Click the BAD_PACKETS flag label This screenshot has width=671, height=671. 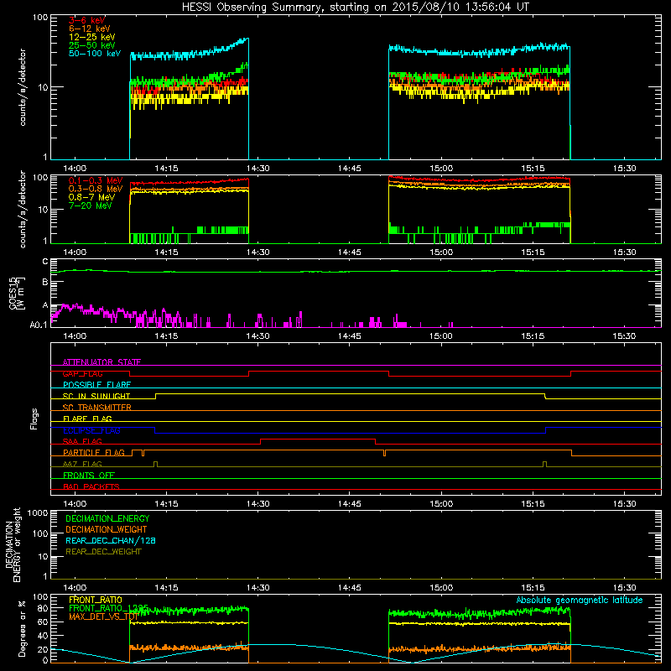[91, 486]
